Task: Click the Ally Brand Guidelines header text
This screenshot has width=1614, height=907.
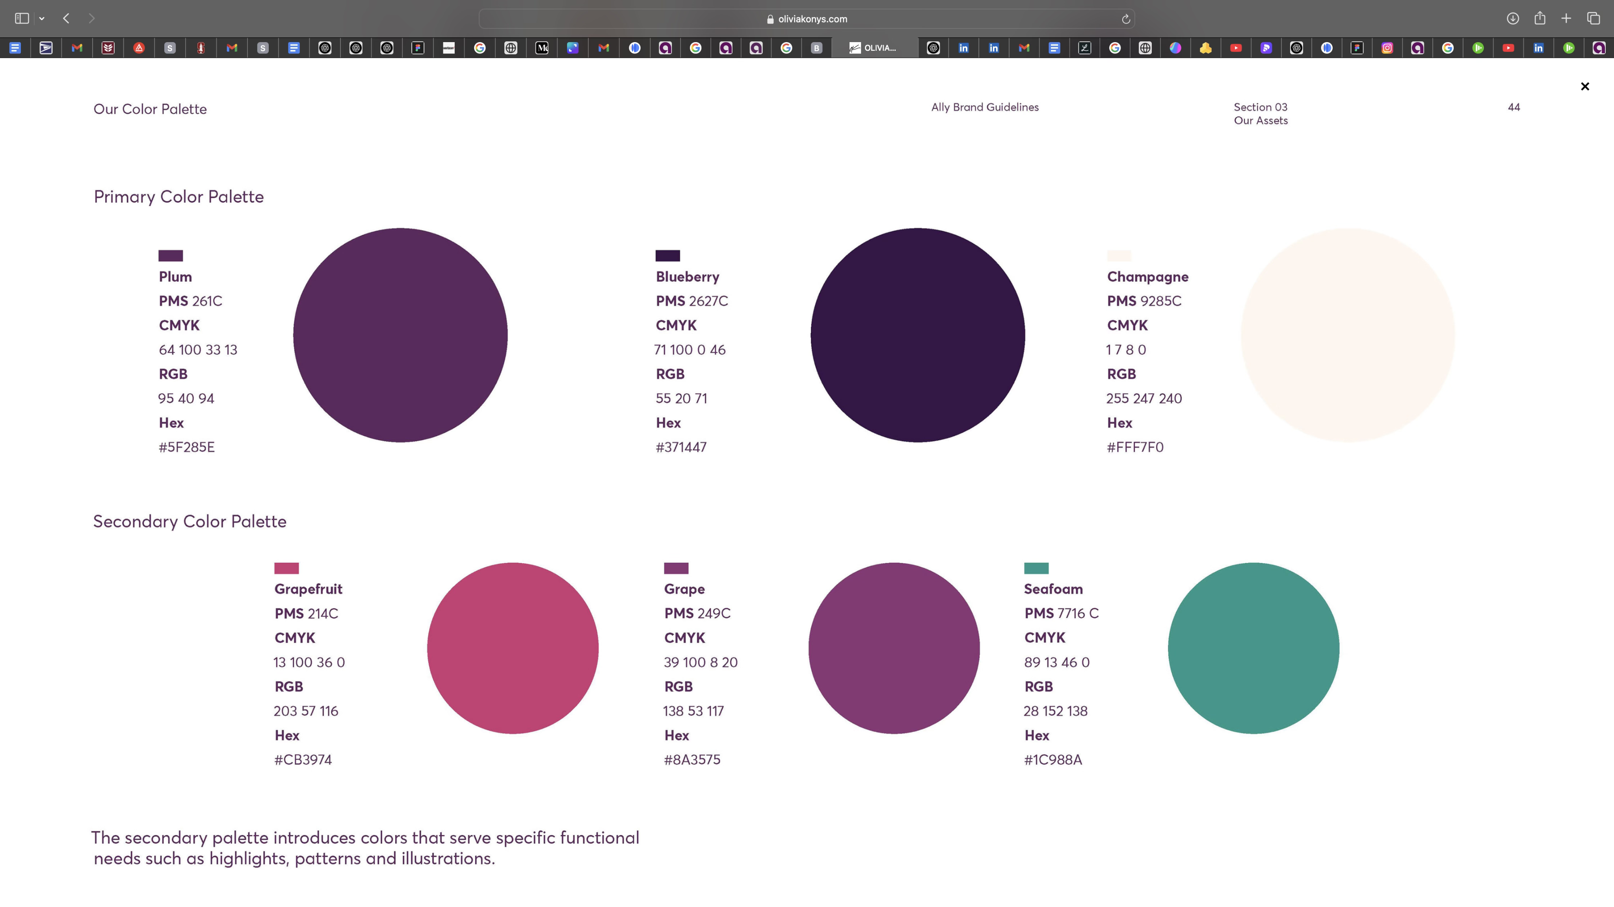Action: coord(984,107)
